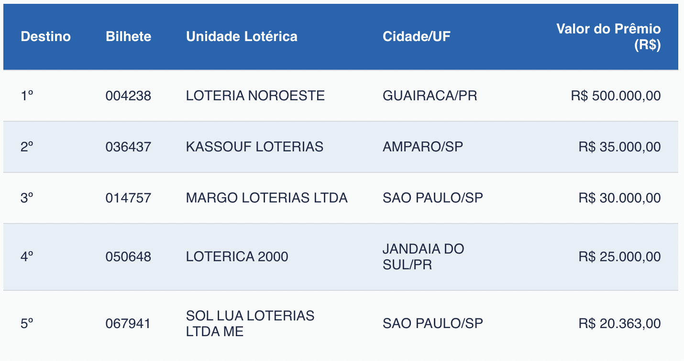Select ticket number 036437
Viewport: 684px width, 361px height.
(x=128, y=147)
